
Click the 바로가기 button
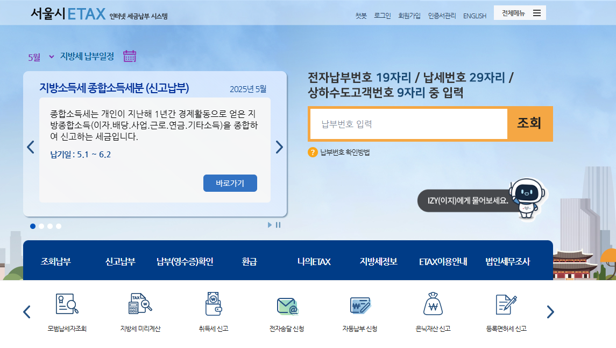click(230, 183)
